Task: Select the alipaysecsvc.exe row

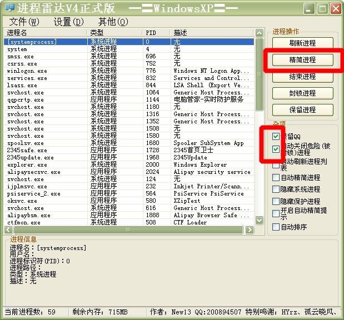Action: (x=129, y=172)
